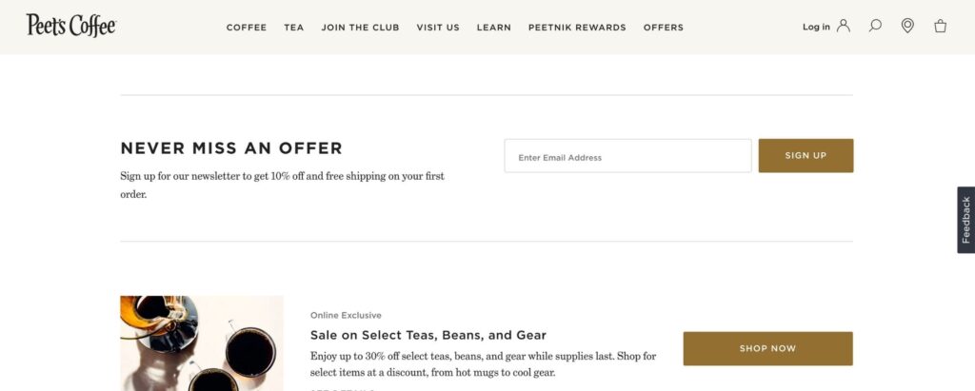Image resolution: width=975 pixels, height=391 pixels.
Task: Click the Log in link text
Action: (x=816, y=27)
